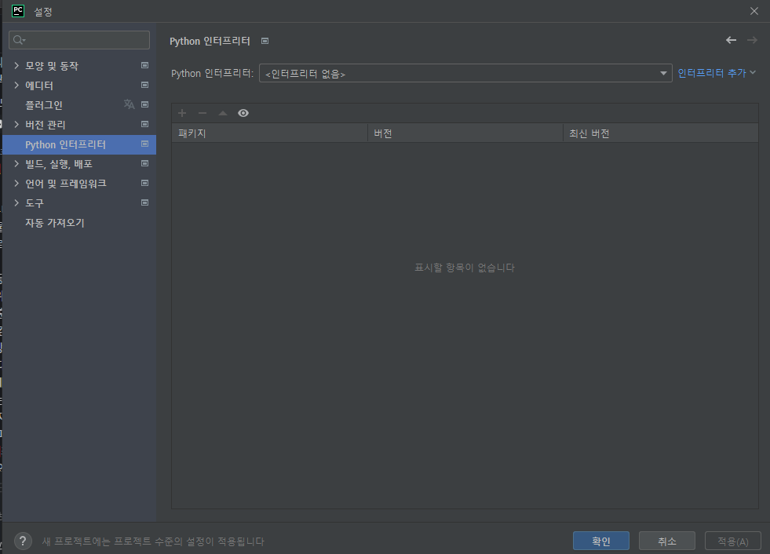Screen dimensions: 770x554
Task: Open the help question mark button
Action: coord(23,541)
